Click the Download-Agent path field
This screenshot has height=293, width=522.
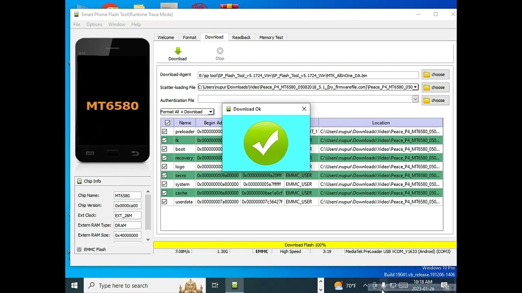pos(308,75)
